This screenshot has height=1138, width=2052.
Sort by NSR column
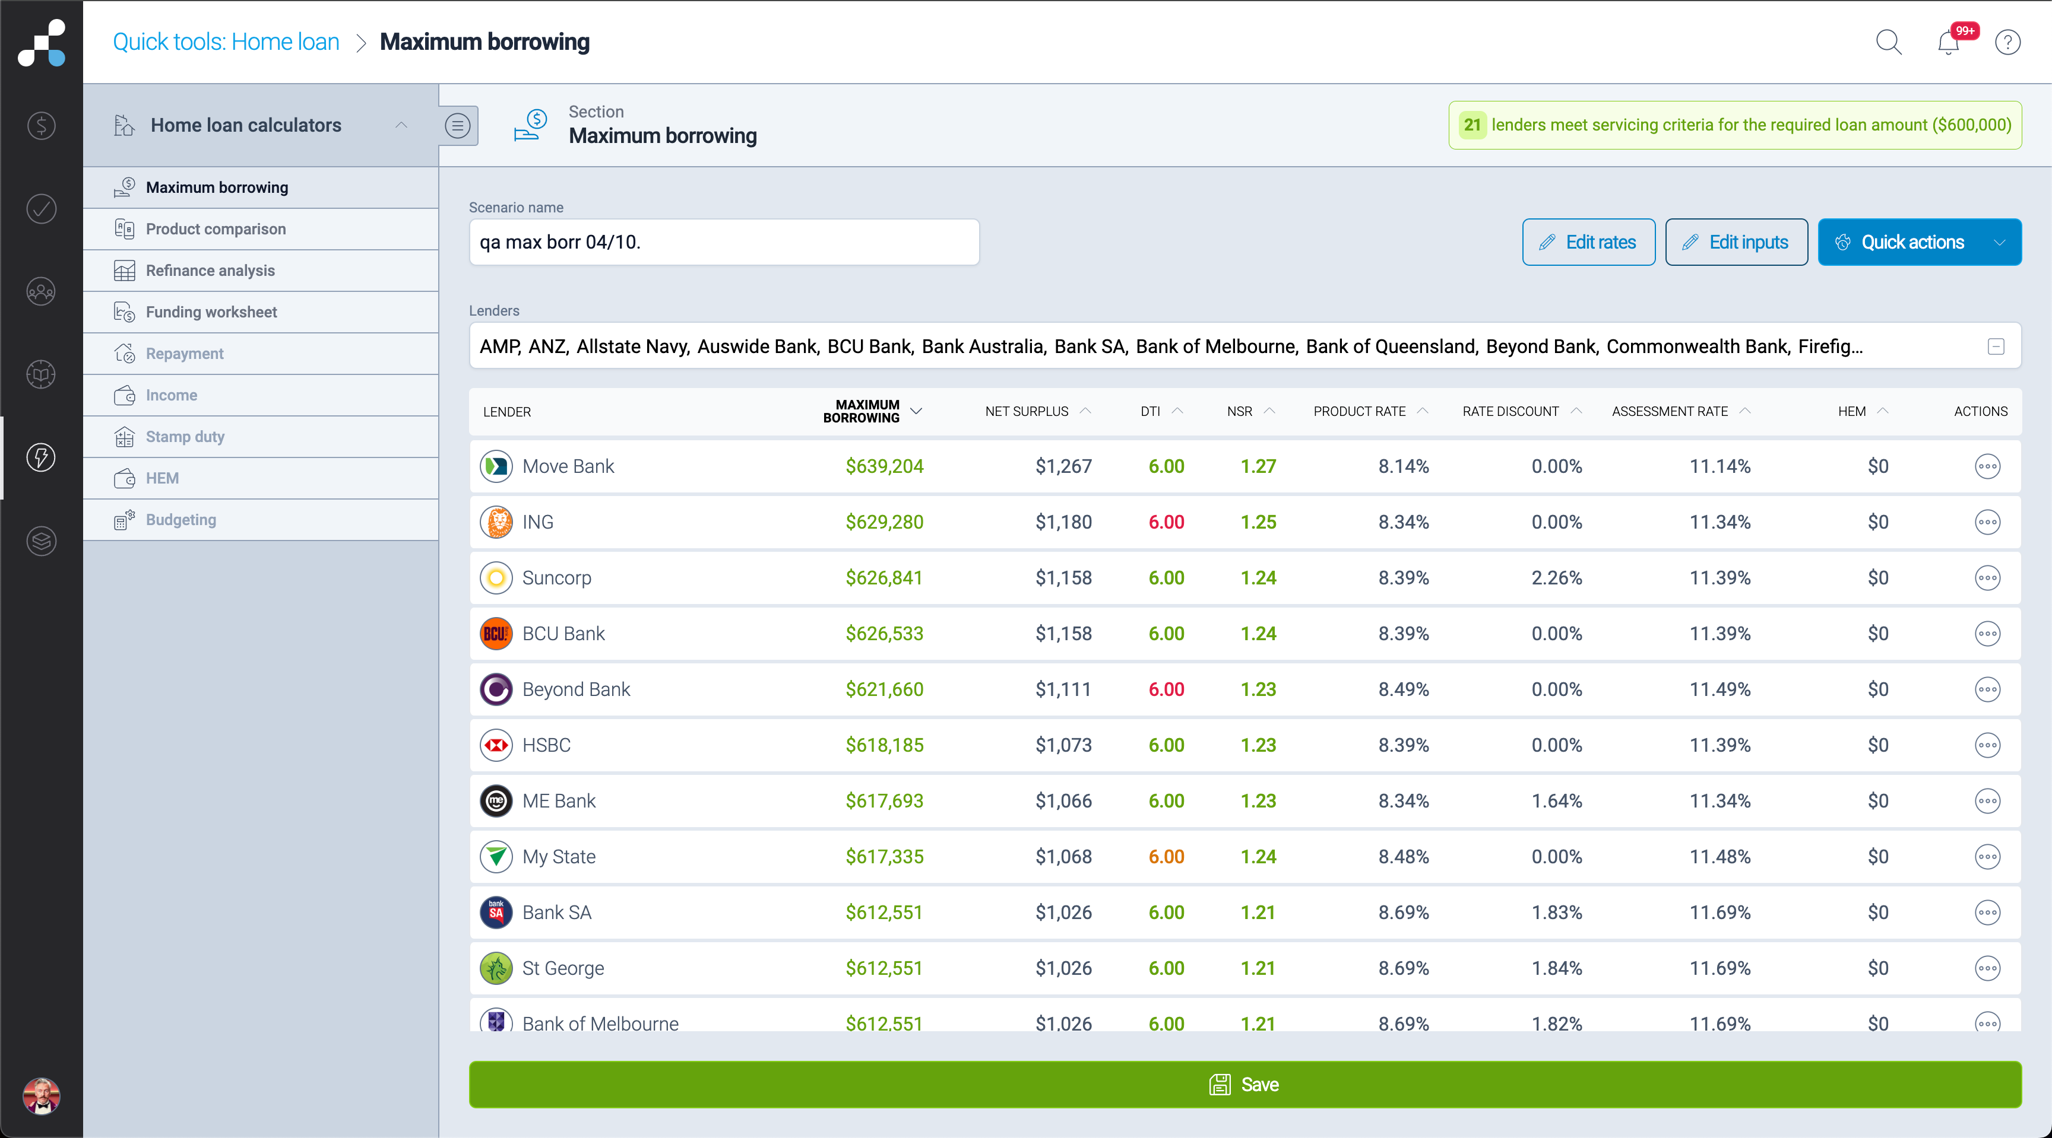[1252, 411]
